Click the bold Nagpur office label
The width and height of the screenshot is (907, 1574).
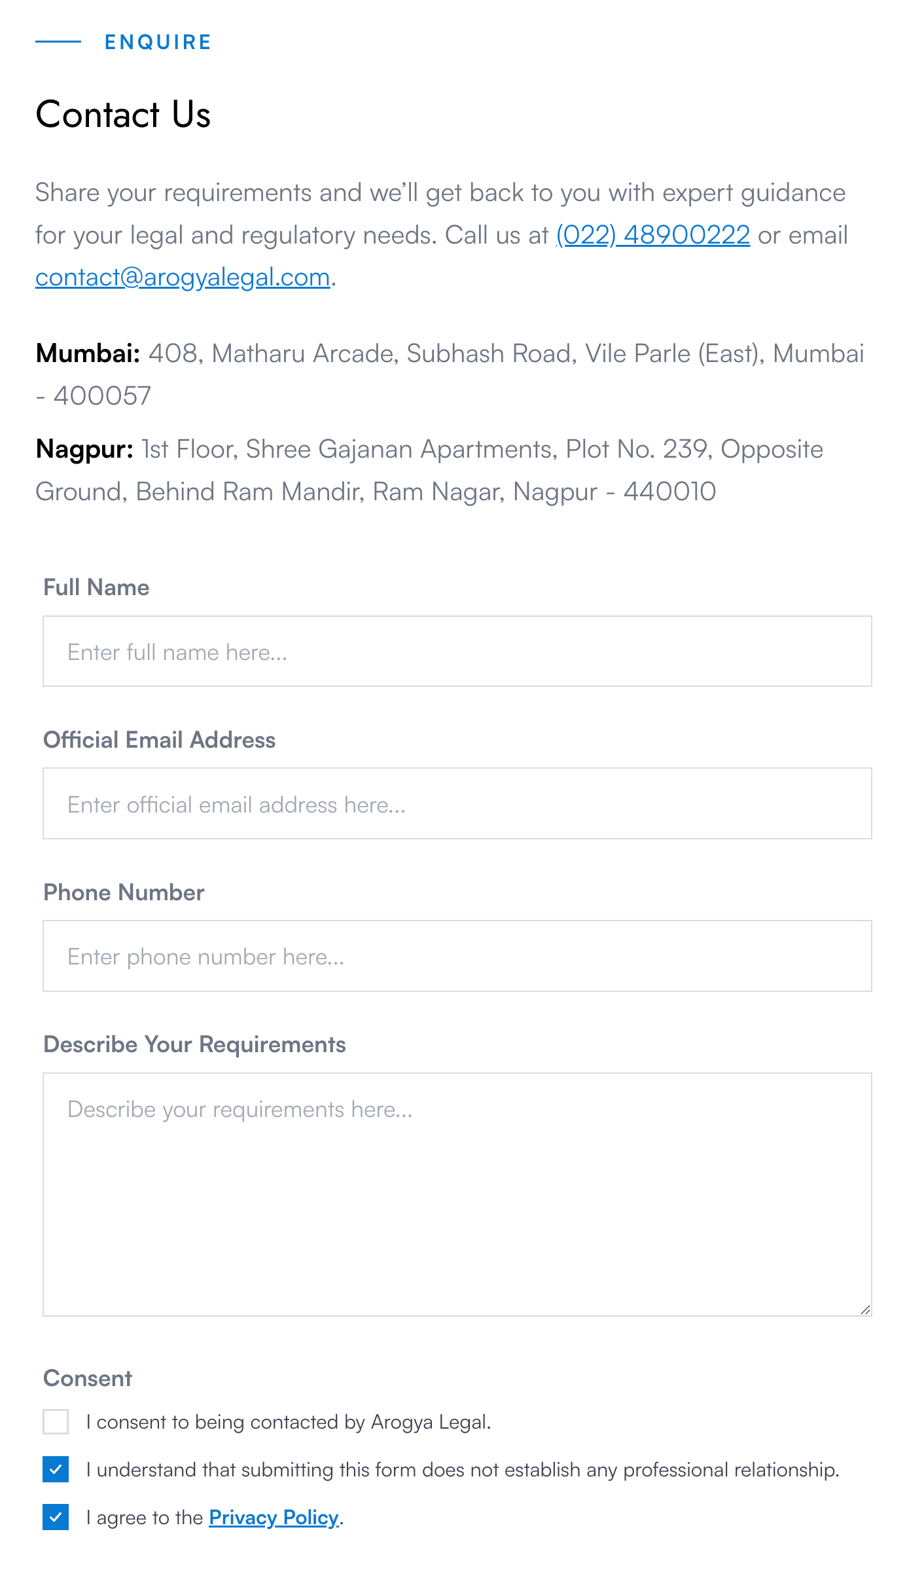point(84,450)
